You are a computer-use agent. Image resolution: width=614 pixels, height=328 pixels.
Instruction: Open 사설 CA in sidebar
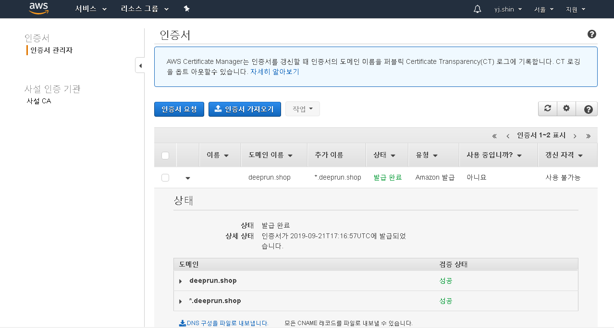tap(39, 101)
